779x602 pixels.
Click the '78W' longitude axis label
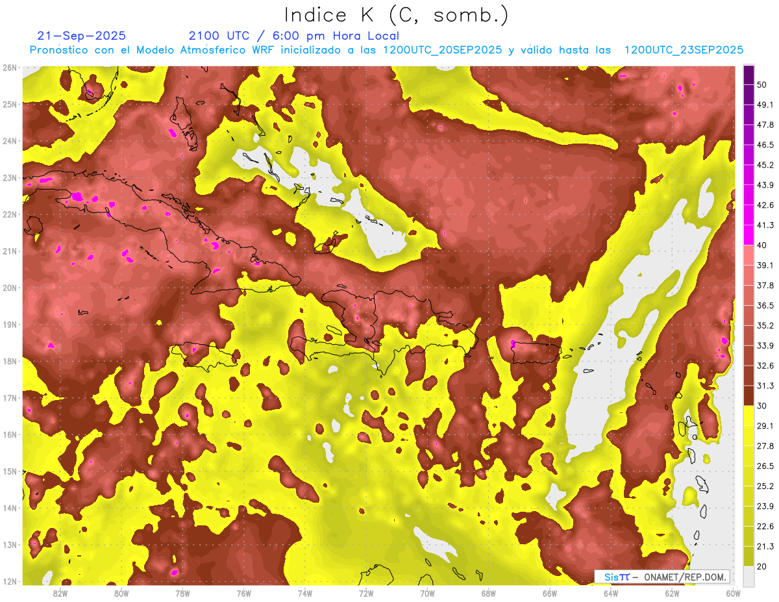(183, 594)
